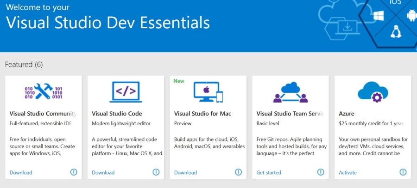Open info icon on Azure card
The image size is (417, 188).
point(403,172)
